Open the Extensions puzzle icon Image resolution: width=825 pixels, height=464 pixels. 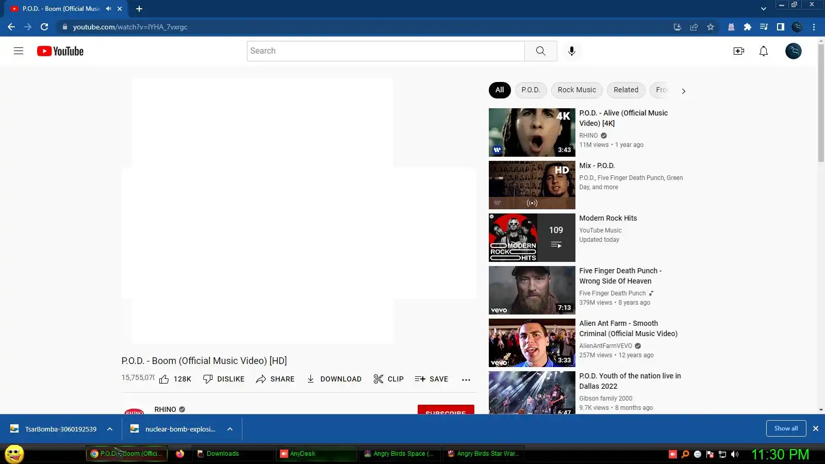pyautogui.click(x=747, y=27)
